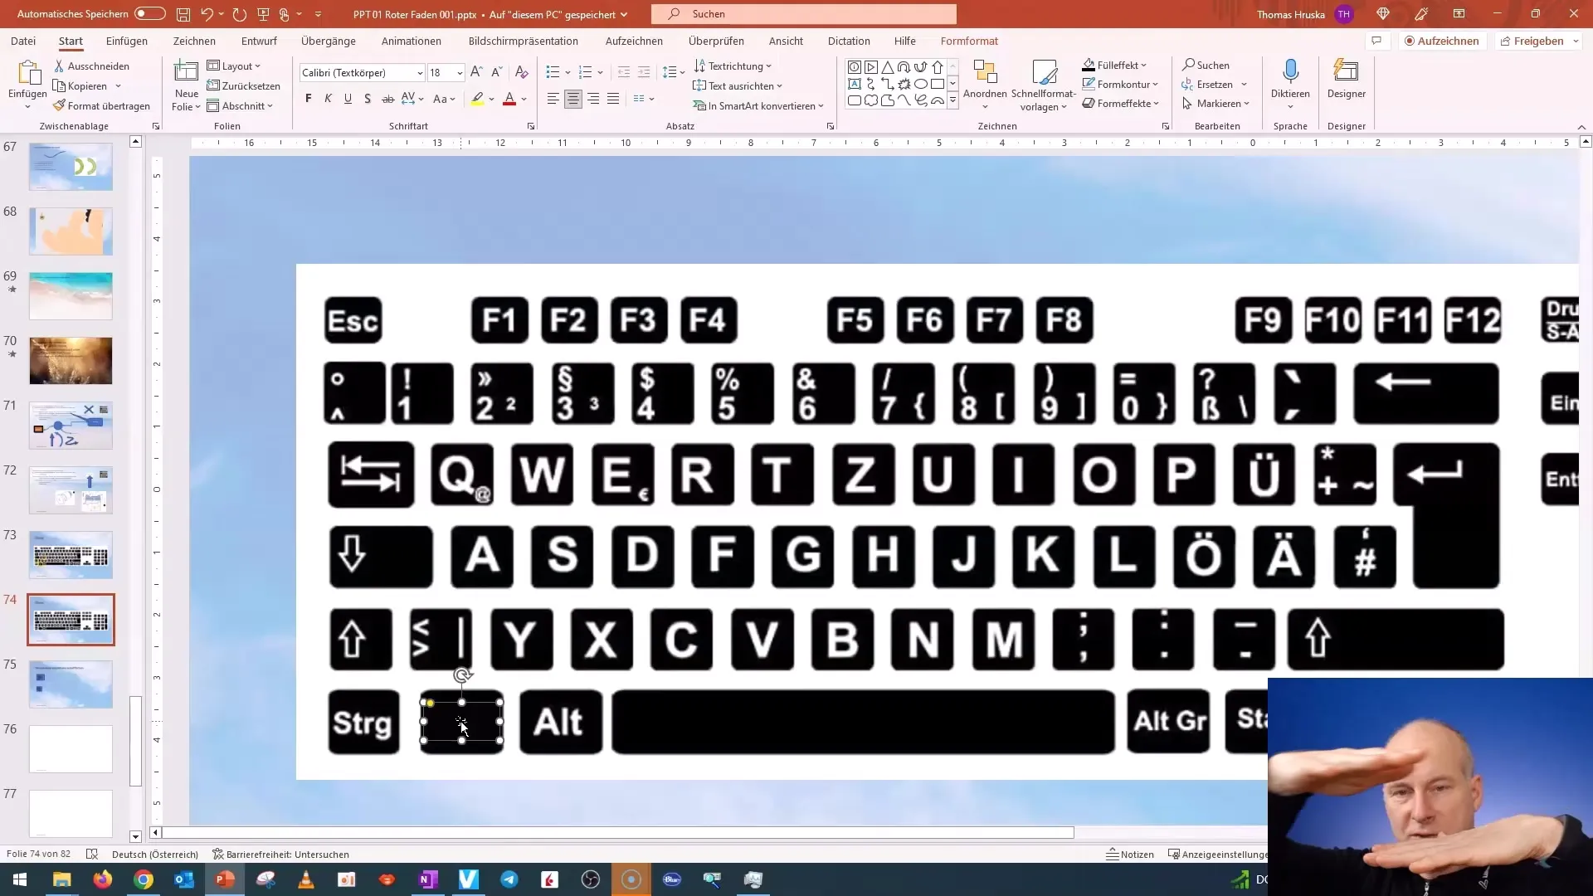Select the Übergänge ribbon tab
This screenshot has width=1593, height=896.
(329, 41)
